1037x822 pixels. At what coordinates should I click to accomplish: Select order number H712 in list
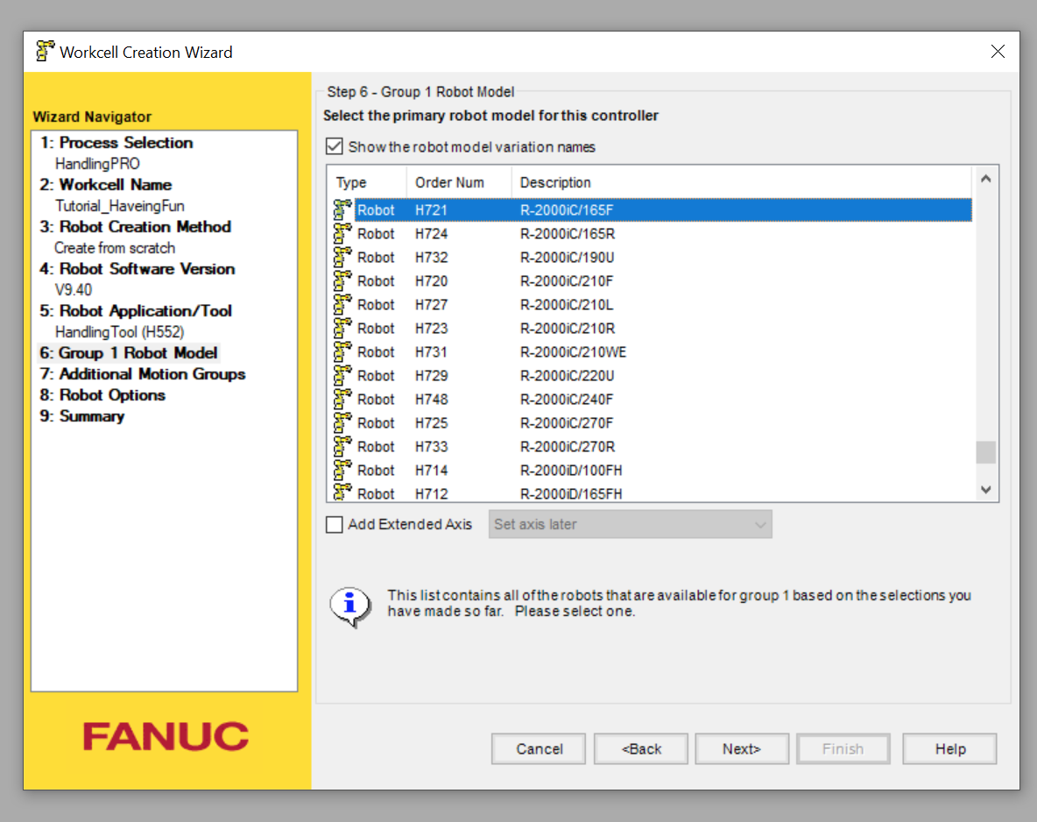431,493
